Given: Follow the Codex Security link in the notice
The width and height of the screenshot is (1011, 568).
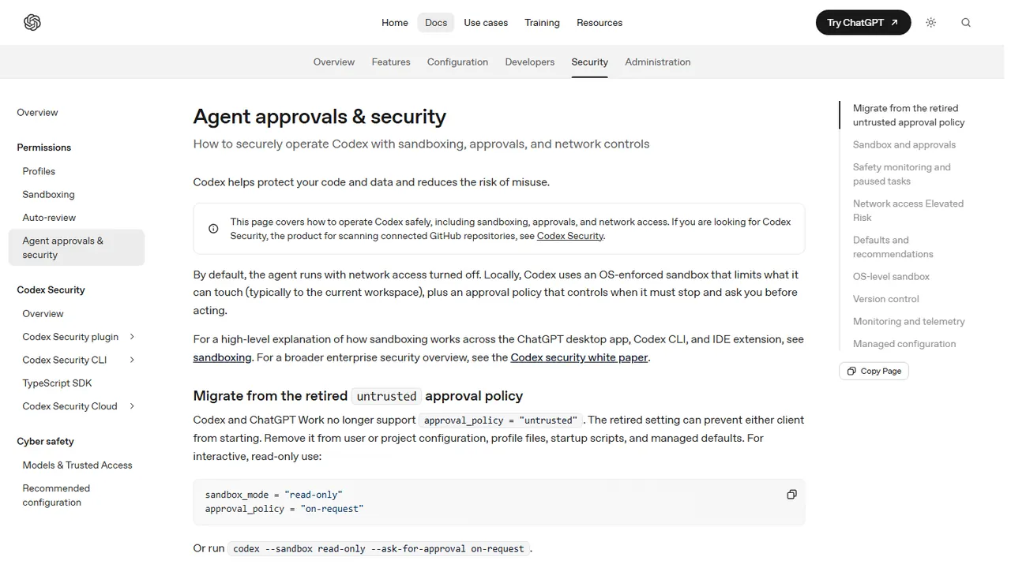Looking at the screenshot, I should 570,236.
